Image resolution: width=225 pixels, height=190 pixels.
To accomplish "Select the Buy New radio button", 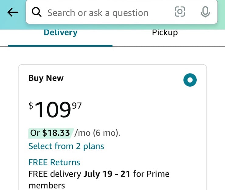I will click(190, 80).
